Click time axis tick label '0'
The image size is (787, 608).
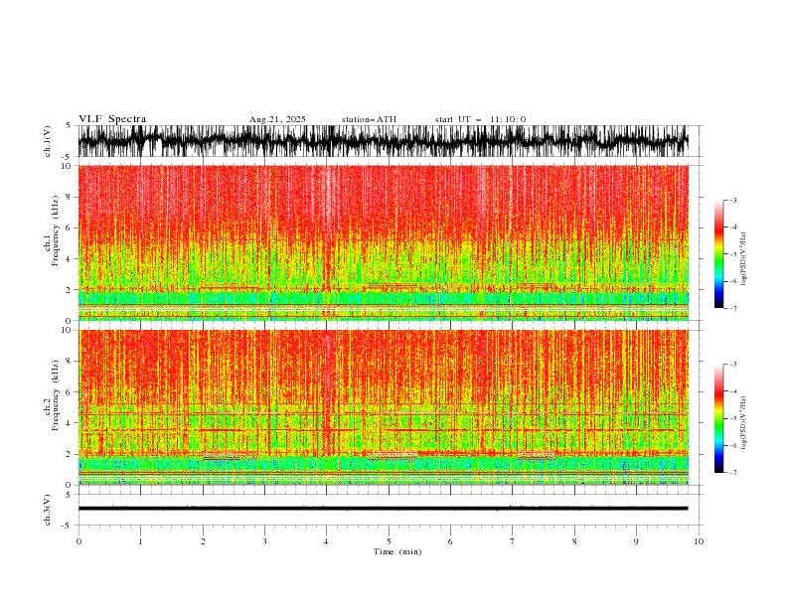tap(79, 541)
